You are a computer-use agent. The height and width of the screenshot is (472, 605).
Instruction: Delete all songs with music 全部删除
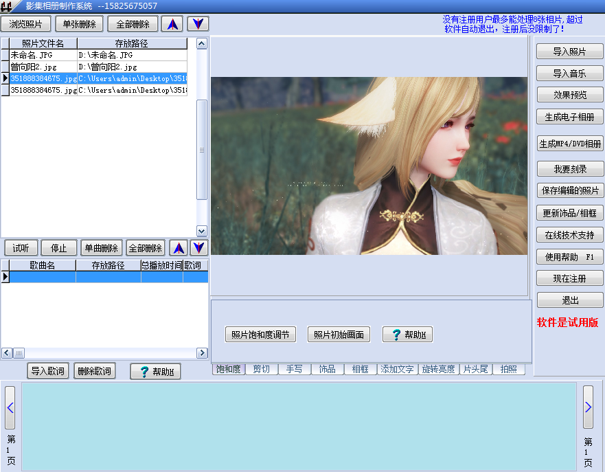pos(146,248)
